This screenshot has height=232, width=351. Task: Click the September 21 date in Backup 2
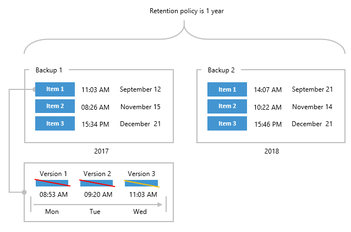click(x=312, y=89)
